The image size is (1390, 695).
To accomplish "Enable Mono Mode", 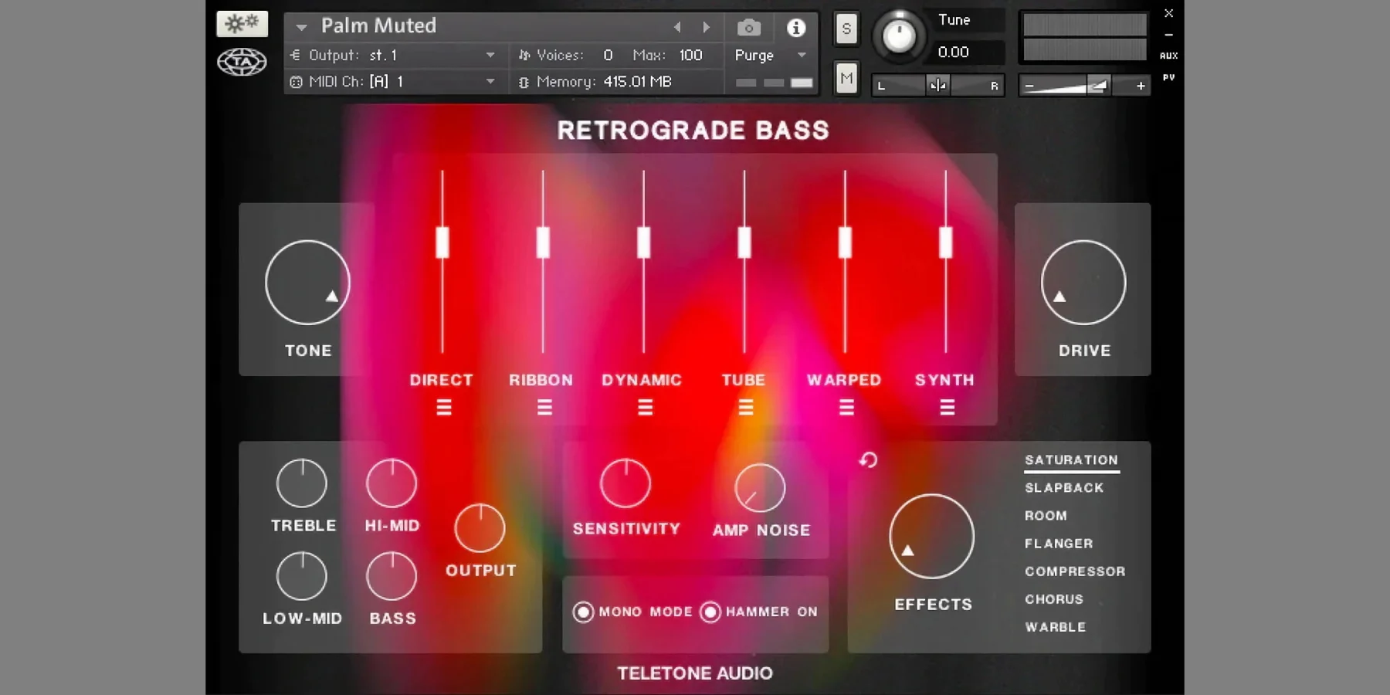I will pos(585,612).
